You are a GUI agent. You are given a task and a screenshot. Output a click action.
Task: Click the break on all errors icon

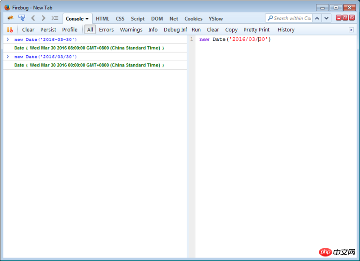click(x=10, y=30)
